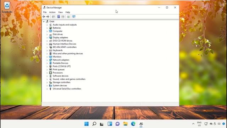The height and width of the screenshot is (128, 227).
Task: Maximize the Device Manager window
Action: tap(167, 7)
